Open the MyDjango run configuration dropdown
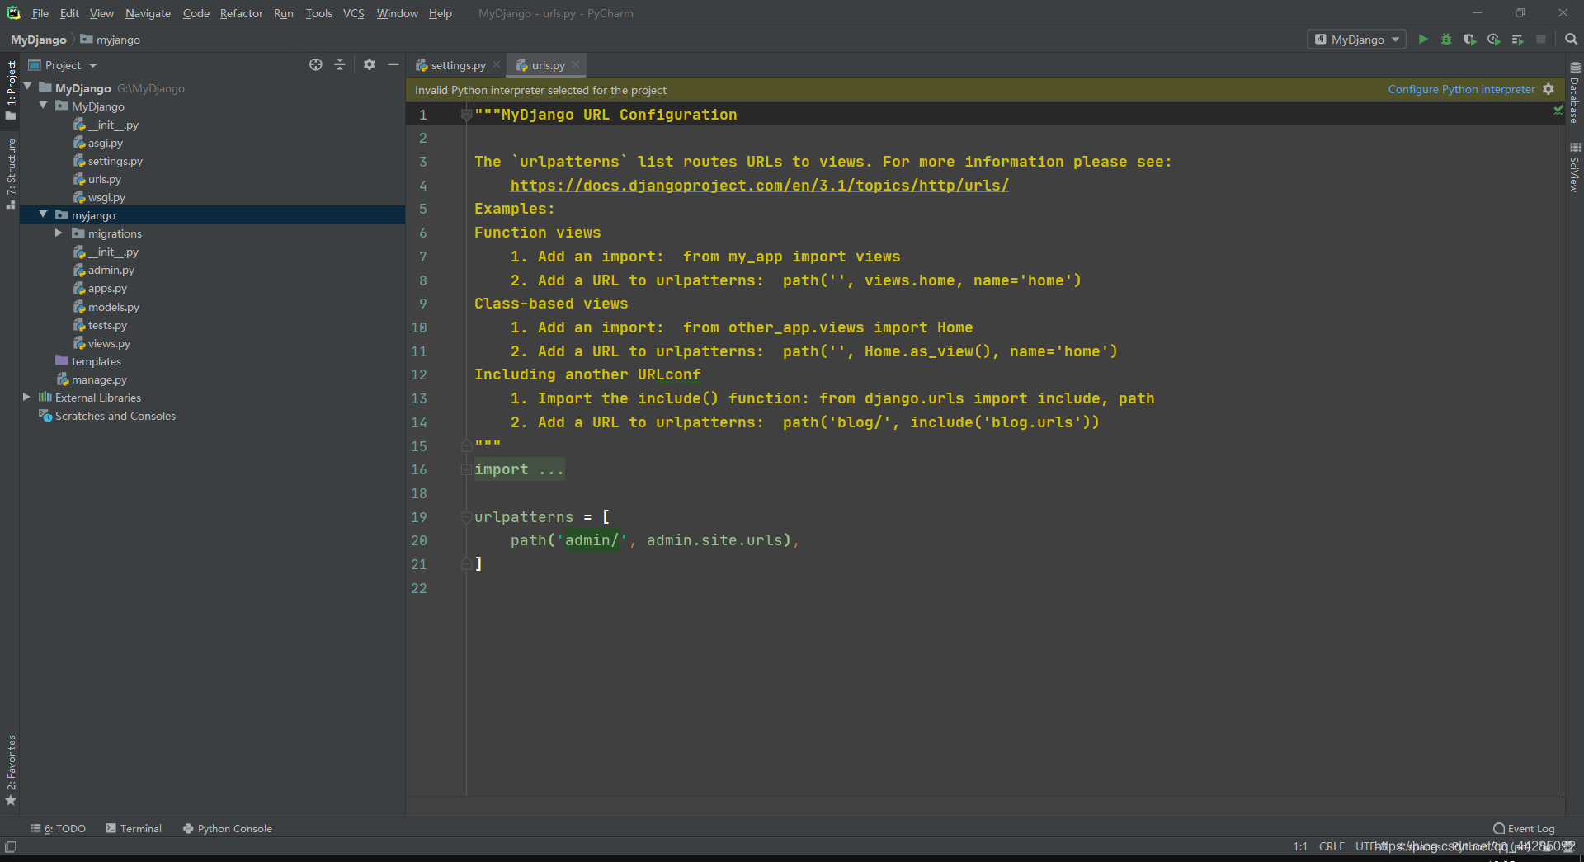Viewport: 1584px width, 862px height. (x=1356, y=40)
